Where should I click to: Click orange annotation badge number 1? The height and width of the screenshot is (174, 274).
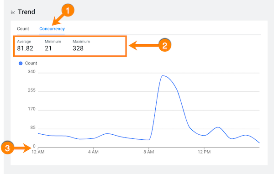point(68,11)
